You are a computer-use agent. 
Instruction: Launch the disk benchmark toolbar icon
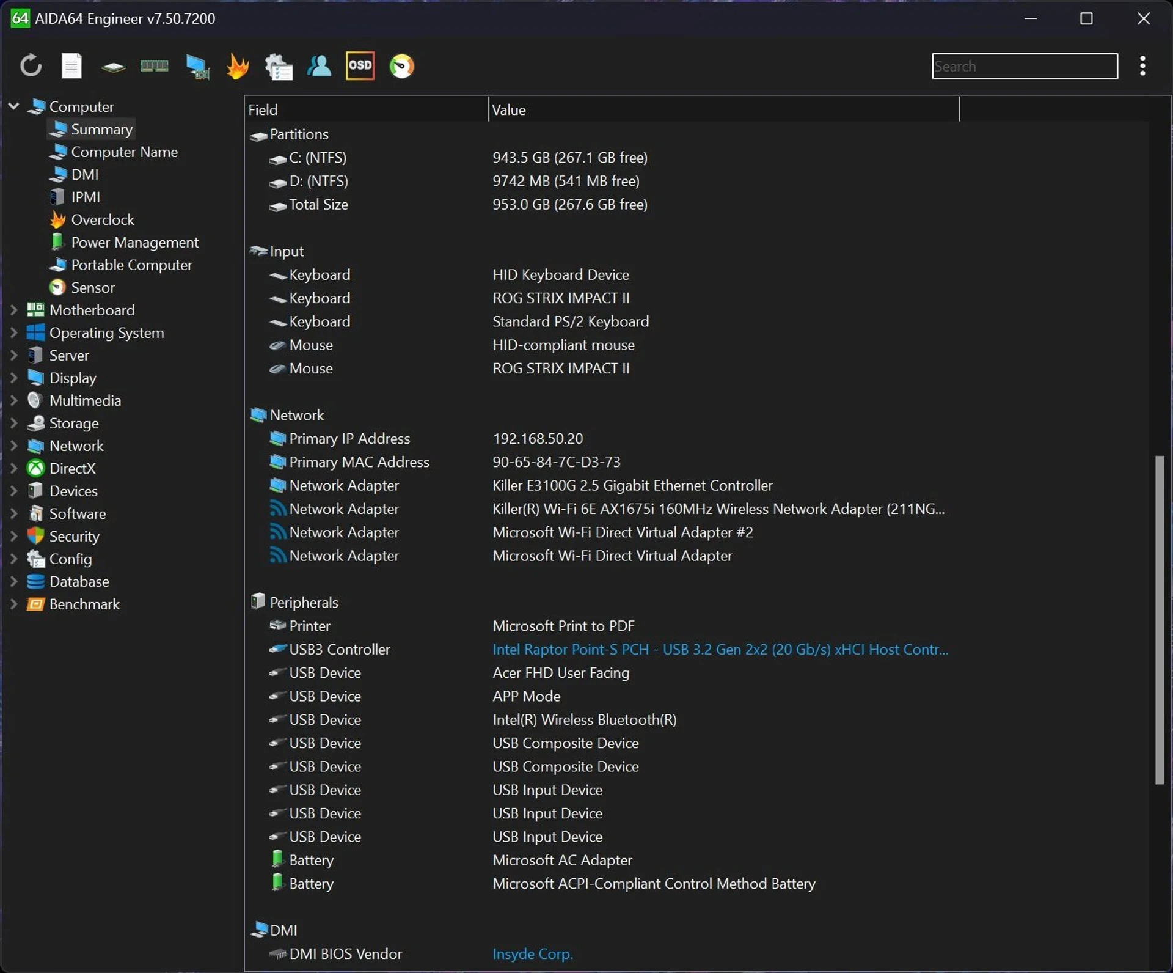[x=113, y=67]
